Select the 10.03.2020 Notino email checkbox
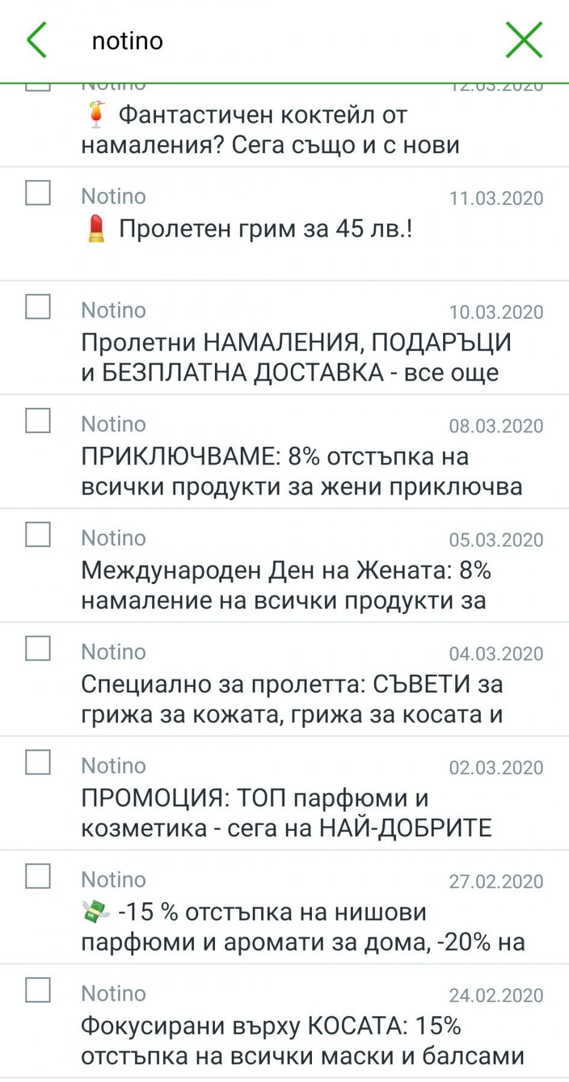The width and height of the screenshot is (569, 1082). 38,307
